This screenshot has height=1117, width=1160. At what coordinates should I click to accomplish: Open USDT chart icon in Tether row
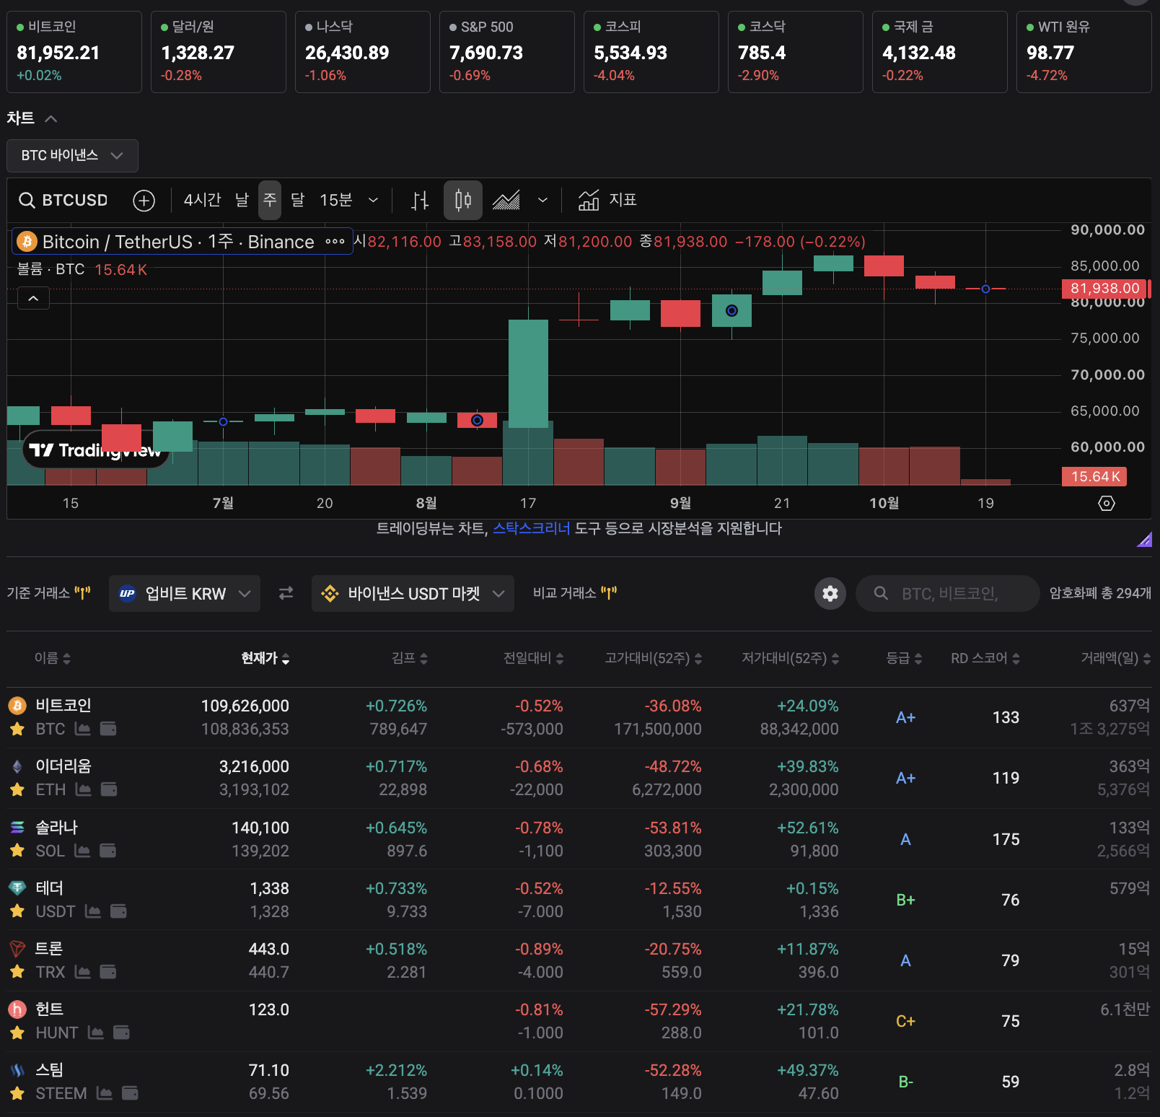[93, 911]
